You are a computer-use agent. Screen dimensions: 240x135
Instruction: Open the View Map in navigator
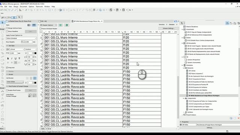click(231, 23)
